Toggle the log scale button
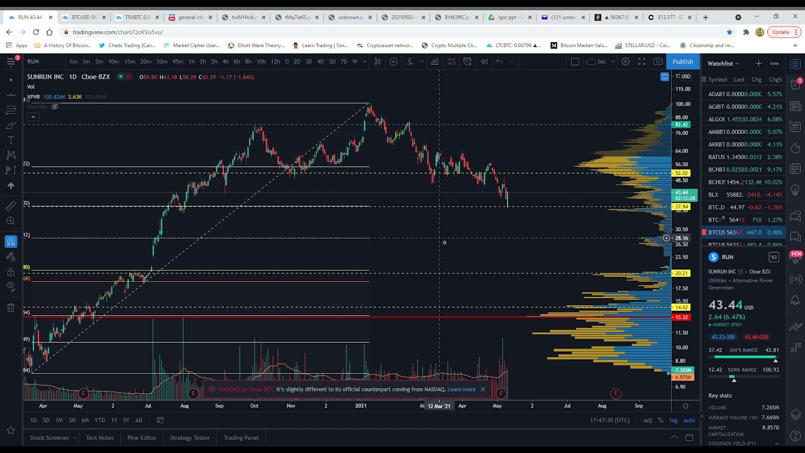 (674, 420)
